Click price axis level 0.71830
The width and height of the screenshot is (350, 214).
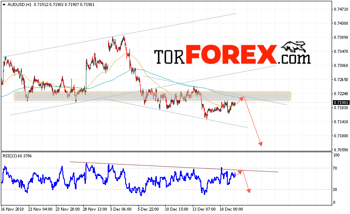341,107
